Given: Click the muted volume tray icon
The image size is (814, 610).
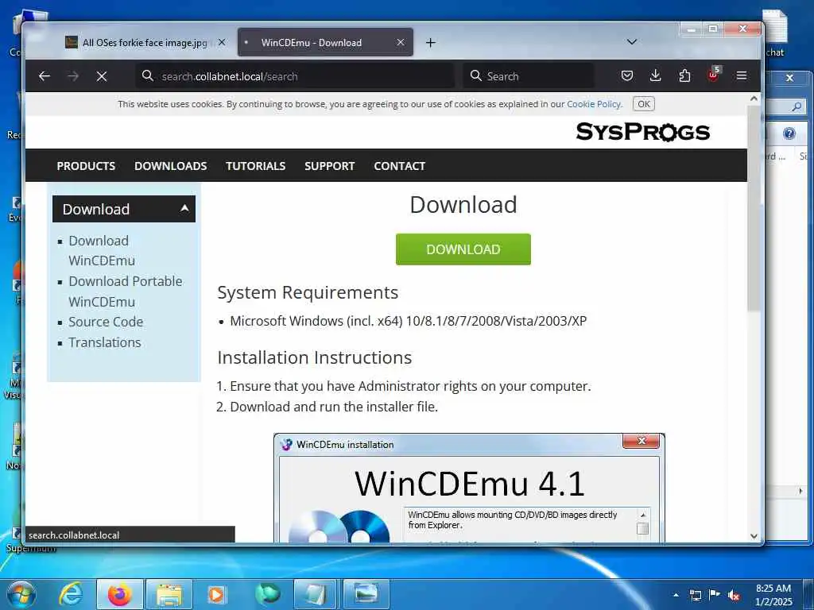Looking at the screenshot, I should 734,596.
